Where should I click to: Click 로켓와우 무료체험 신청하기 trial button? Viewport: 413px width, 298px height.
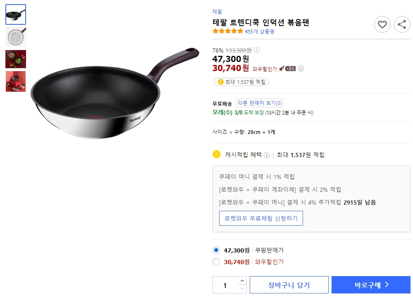pyautogui.click(x=261, y=218)
